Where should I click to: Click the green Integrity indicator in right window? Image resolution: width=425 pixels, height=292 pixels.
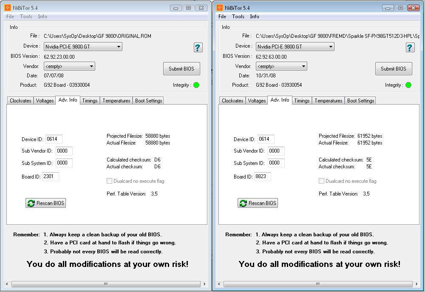pyautogui.click(x=408, y=85)
